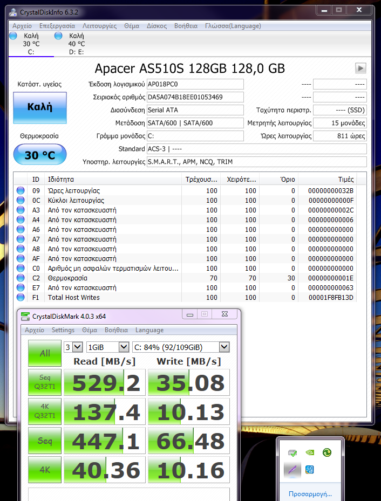The width and height of the screenshot is (381, 501).
Task: Open CrystalDiskMark Αρχείο menu
Action: pyautogui.click(x=35, y=330)
